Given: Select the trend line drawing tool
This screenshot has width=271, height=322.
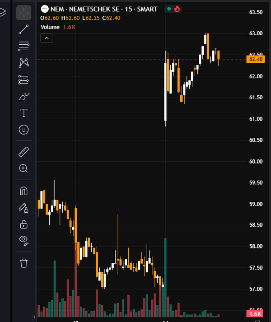Looking at the screenshot, I should [x=23, y=29].
